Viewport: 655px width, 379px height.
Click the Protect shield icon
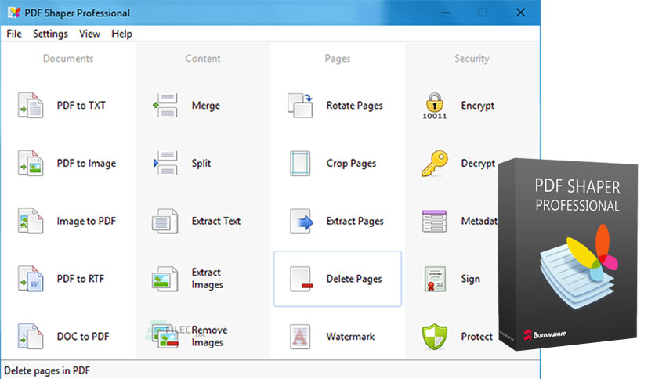(x=435, y=336)
